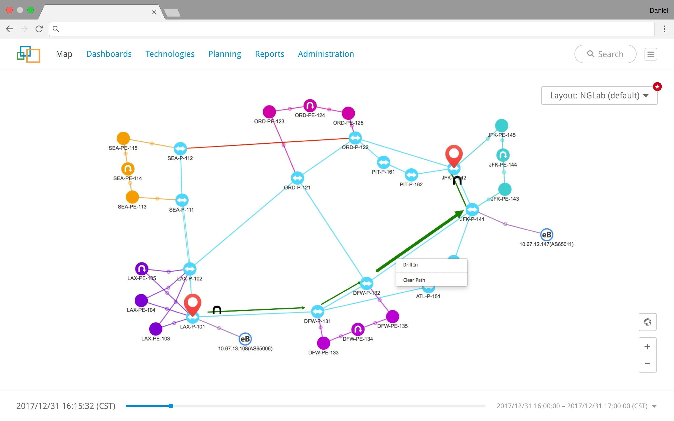Select the JFK-PE-144 teal node icon
Screen dimensions: 674x421
coord(503,155)
